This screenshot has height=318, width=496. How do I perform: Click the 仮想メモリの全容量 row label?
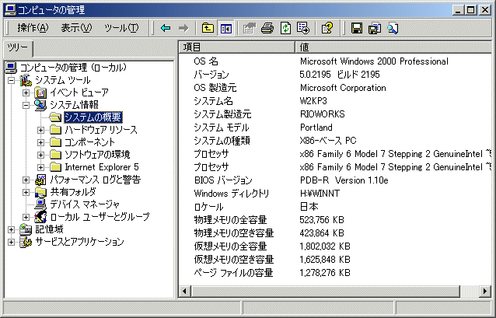230,246
